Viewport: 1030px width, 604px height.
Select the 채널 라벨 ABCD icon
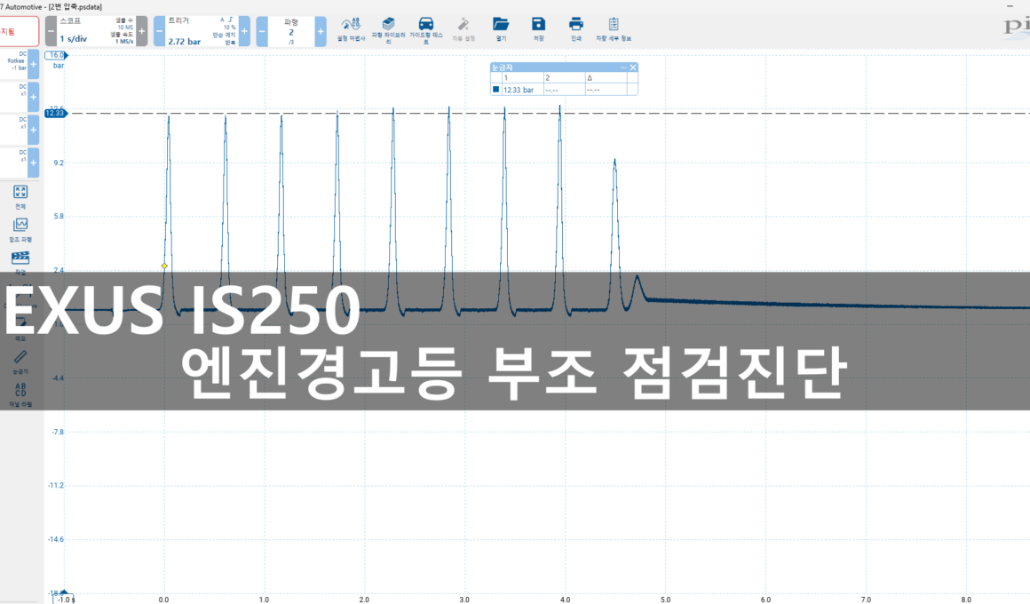pos(20,393)
